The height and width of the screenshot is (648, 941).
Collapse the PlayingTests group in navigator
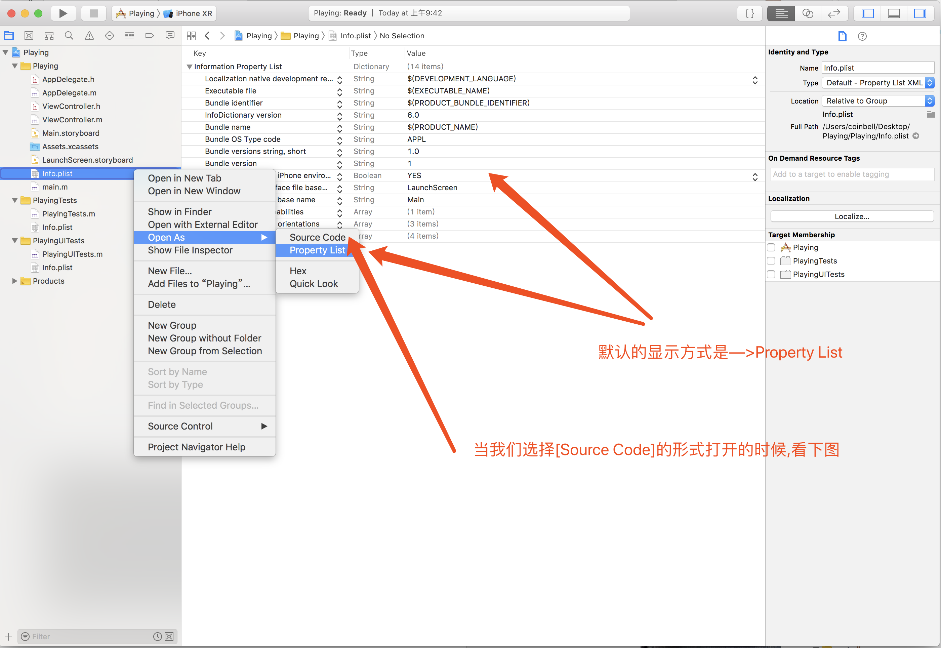14,200
